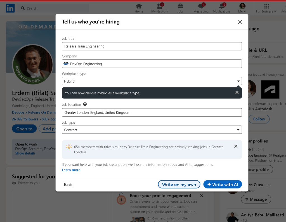Click the Open to button on profile
The image size is (286, 222).
pyautogui.click(x=24, y=129)
